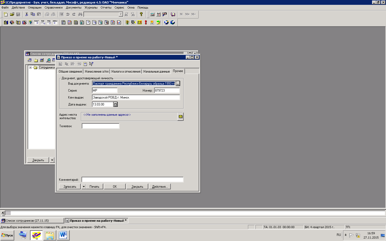Switch to the Налоги и отчисления tab
The height and width of the screenshot is (241, 386).
[x=126, y=71]
